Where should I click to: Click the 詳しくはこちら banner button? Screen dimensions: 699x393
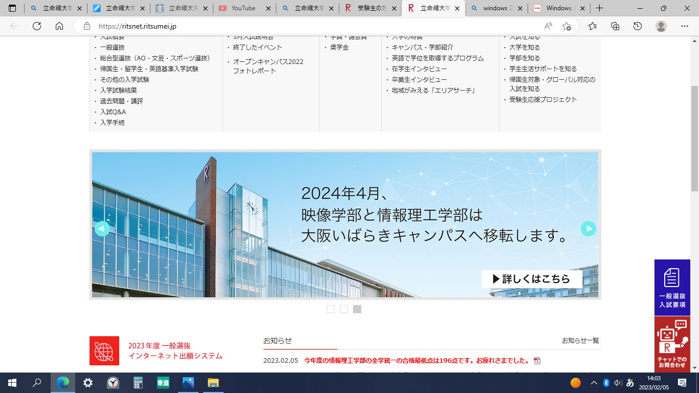tap(532, 279)
